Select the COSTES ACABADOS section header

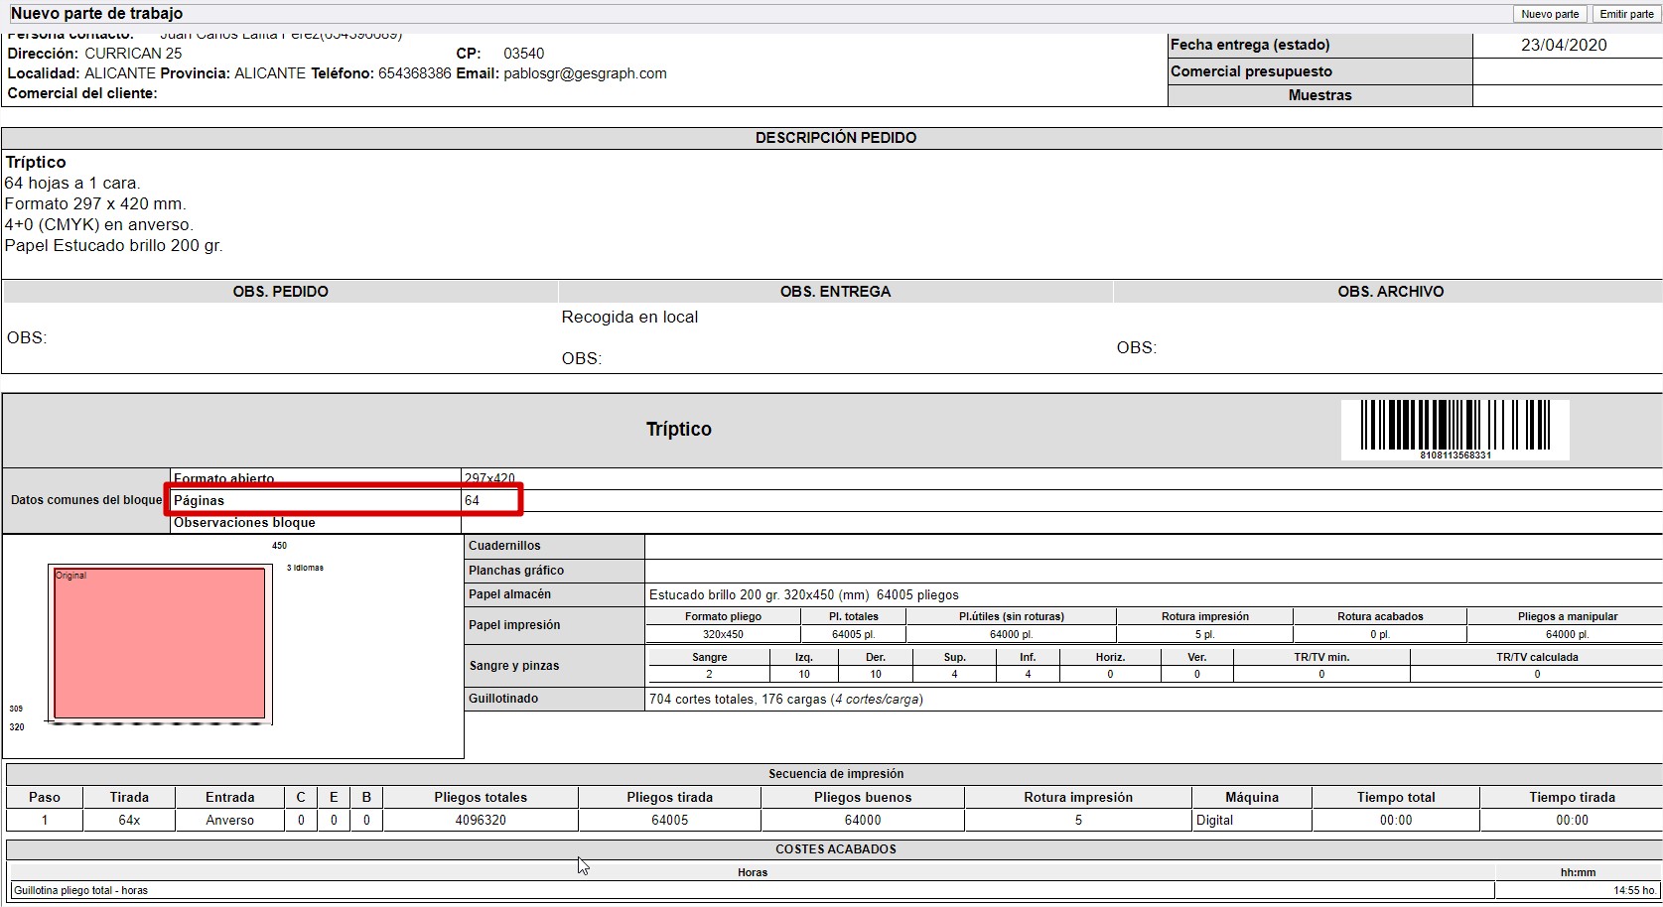coord(835,849)
